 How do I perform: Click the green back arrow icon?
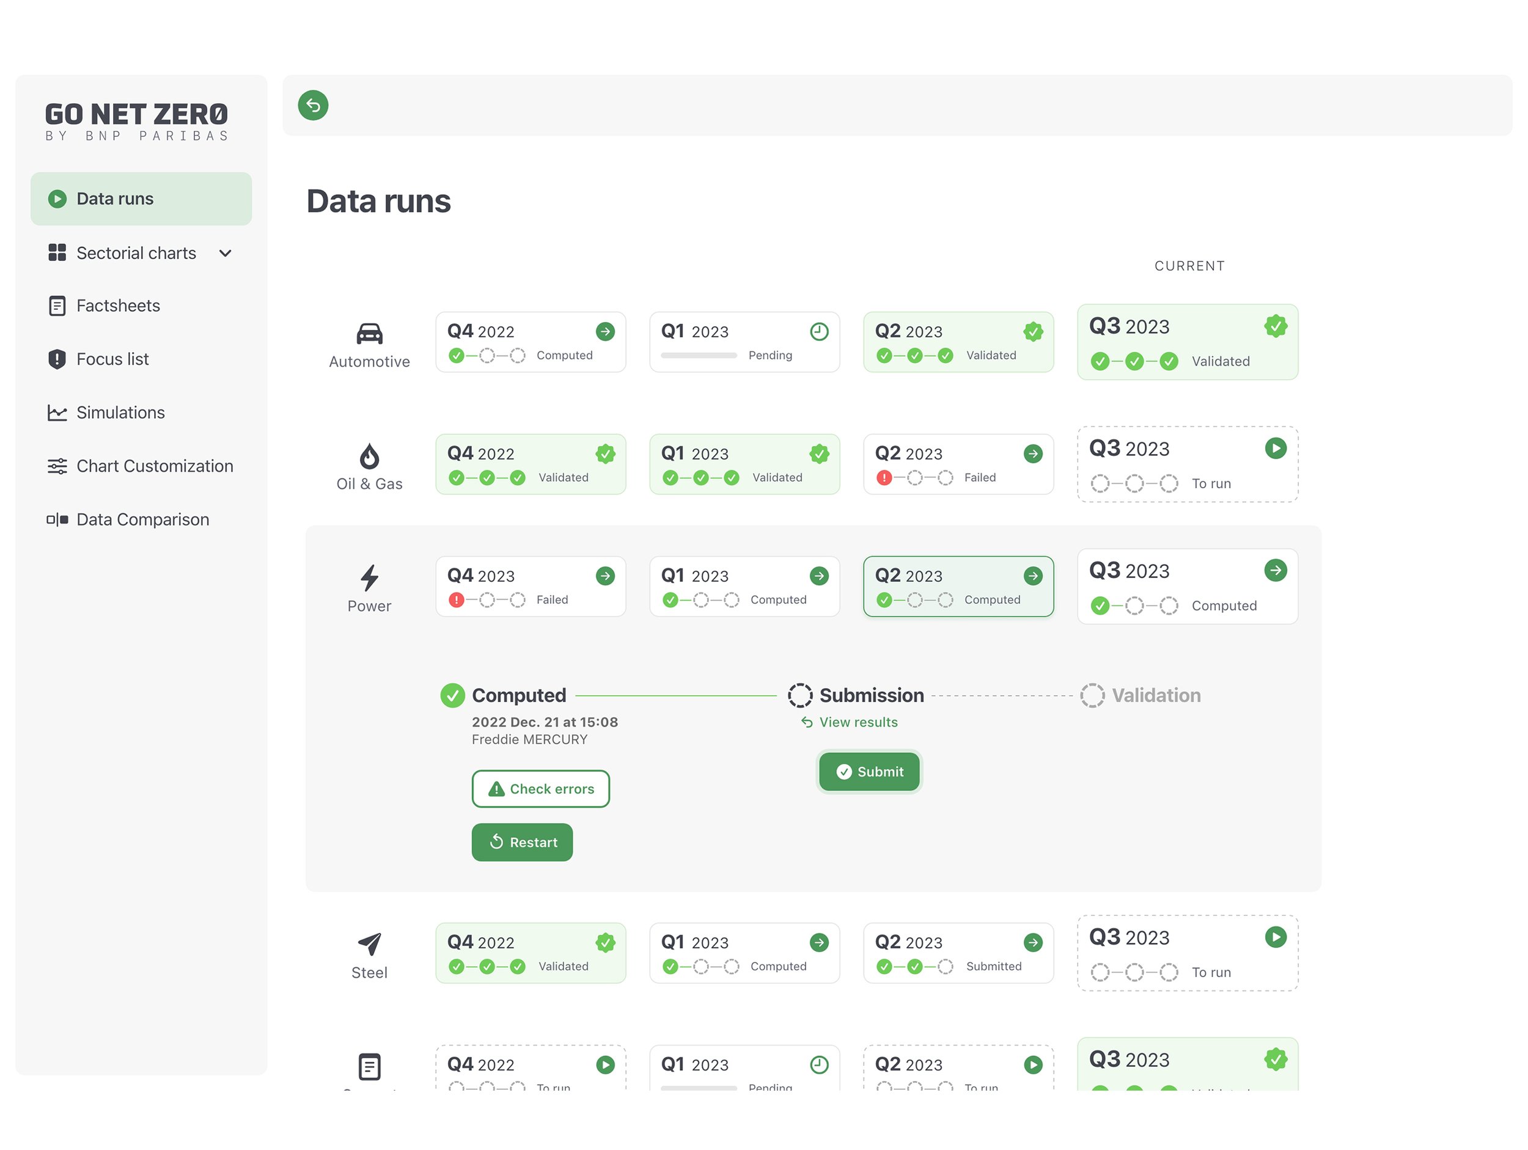tap(313, 106)
